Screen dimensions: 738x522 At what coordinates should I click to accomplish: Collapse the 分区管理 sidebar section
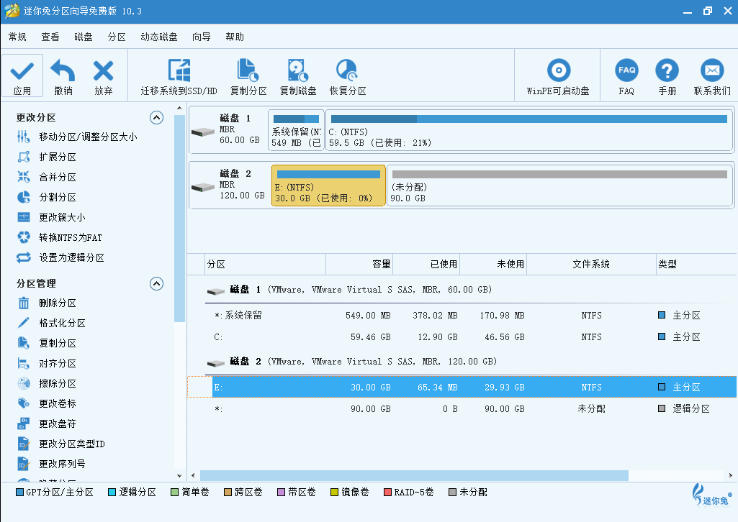click(x=157, y=284)
